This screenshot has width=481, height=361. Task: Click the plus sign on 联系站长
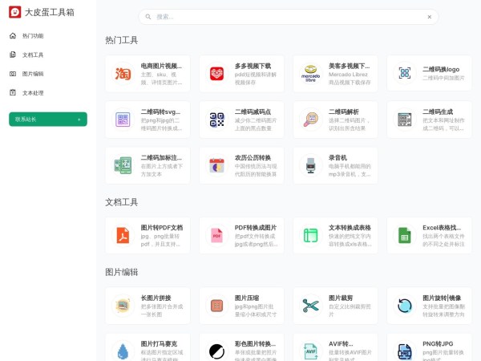coord(79,119)
